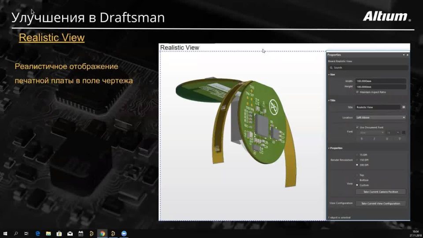Screen dimensions: 423x238
Task: Launch Microsoft Edge from the taskbar
Action: 37,234
